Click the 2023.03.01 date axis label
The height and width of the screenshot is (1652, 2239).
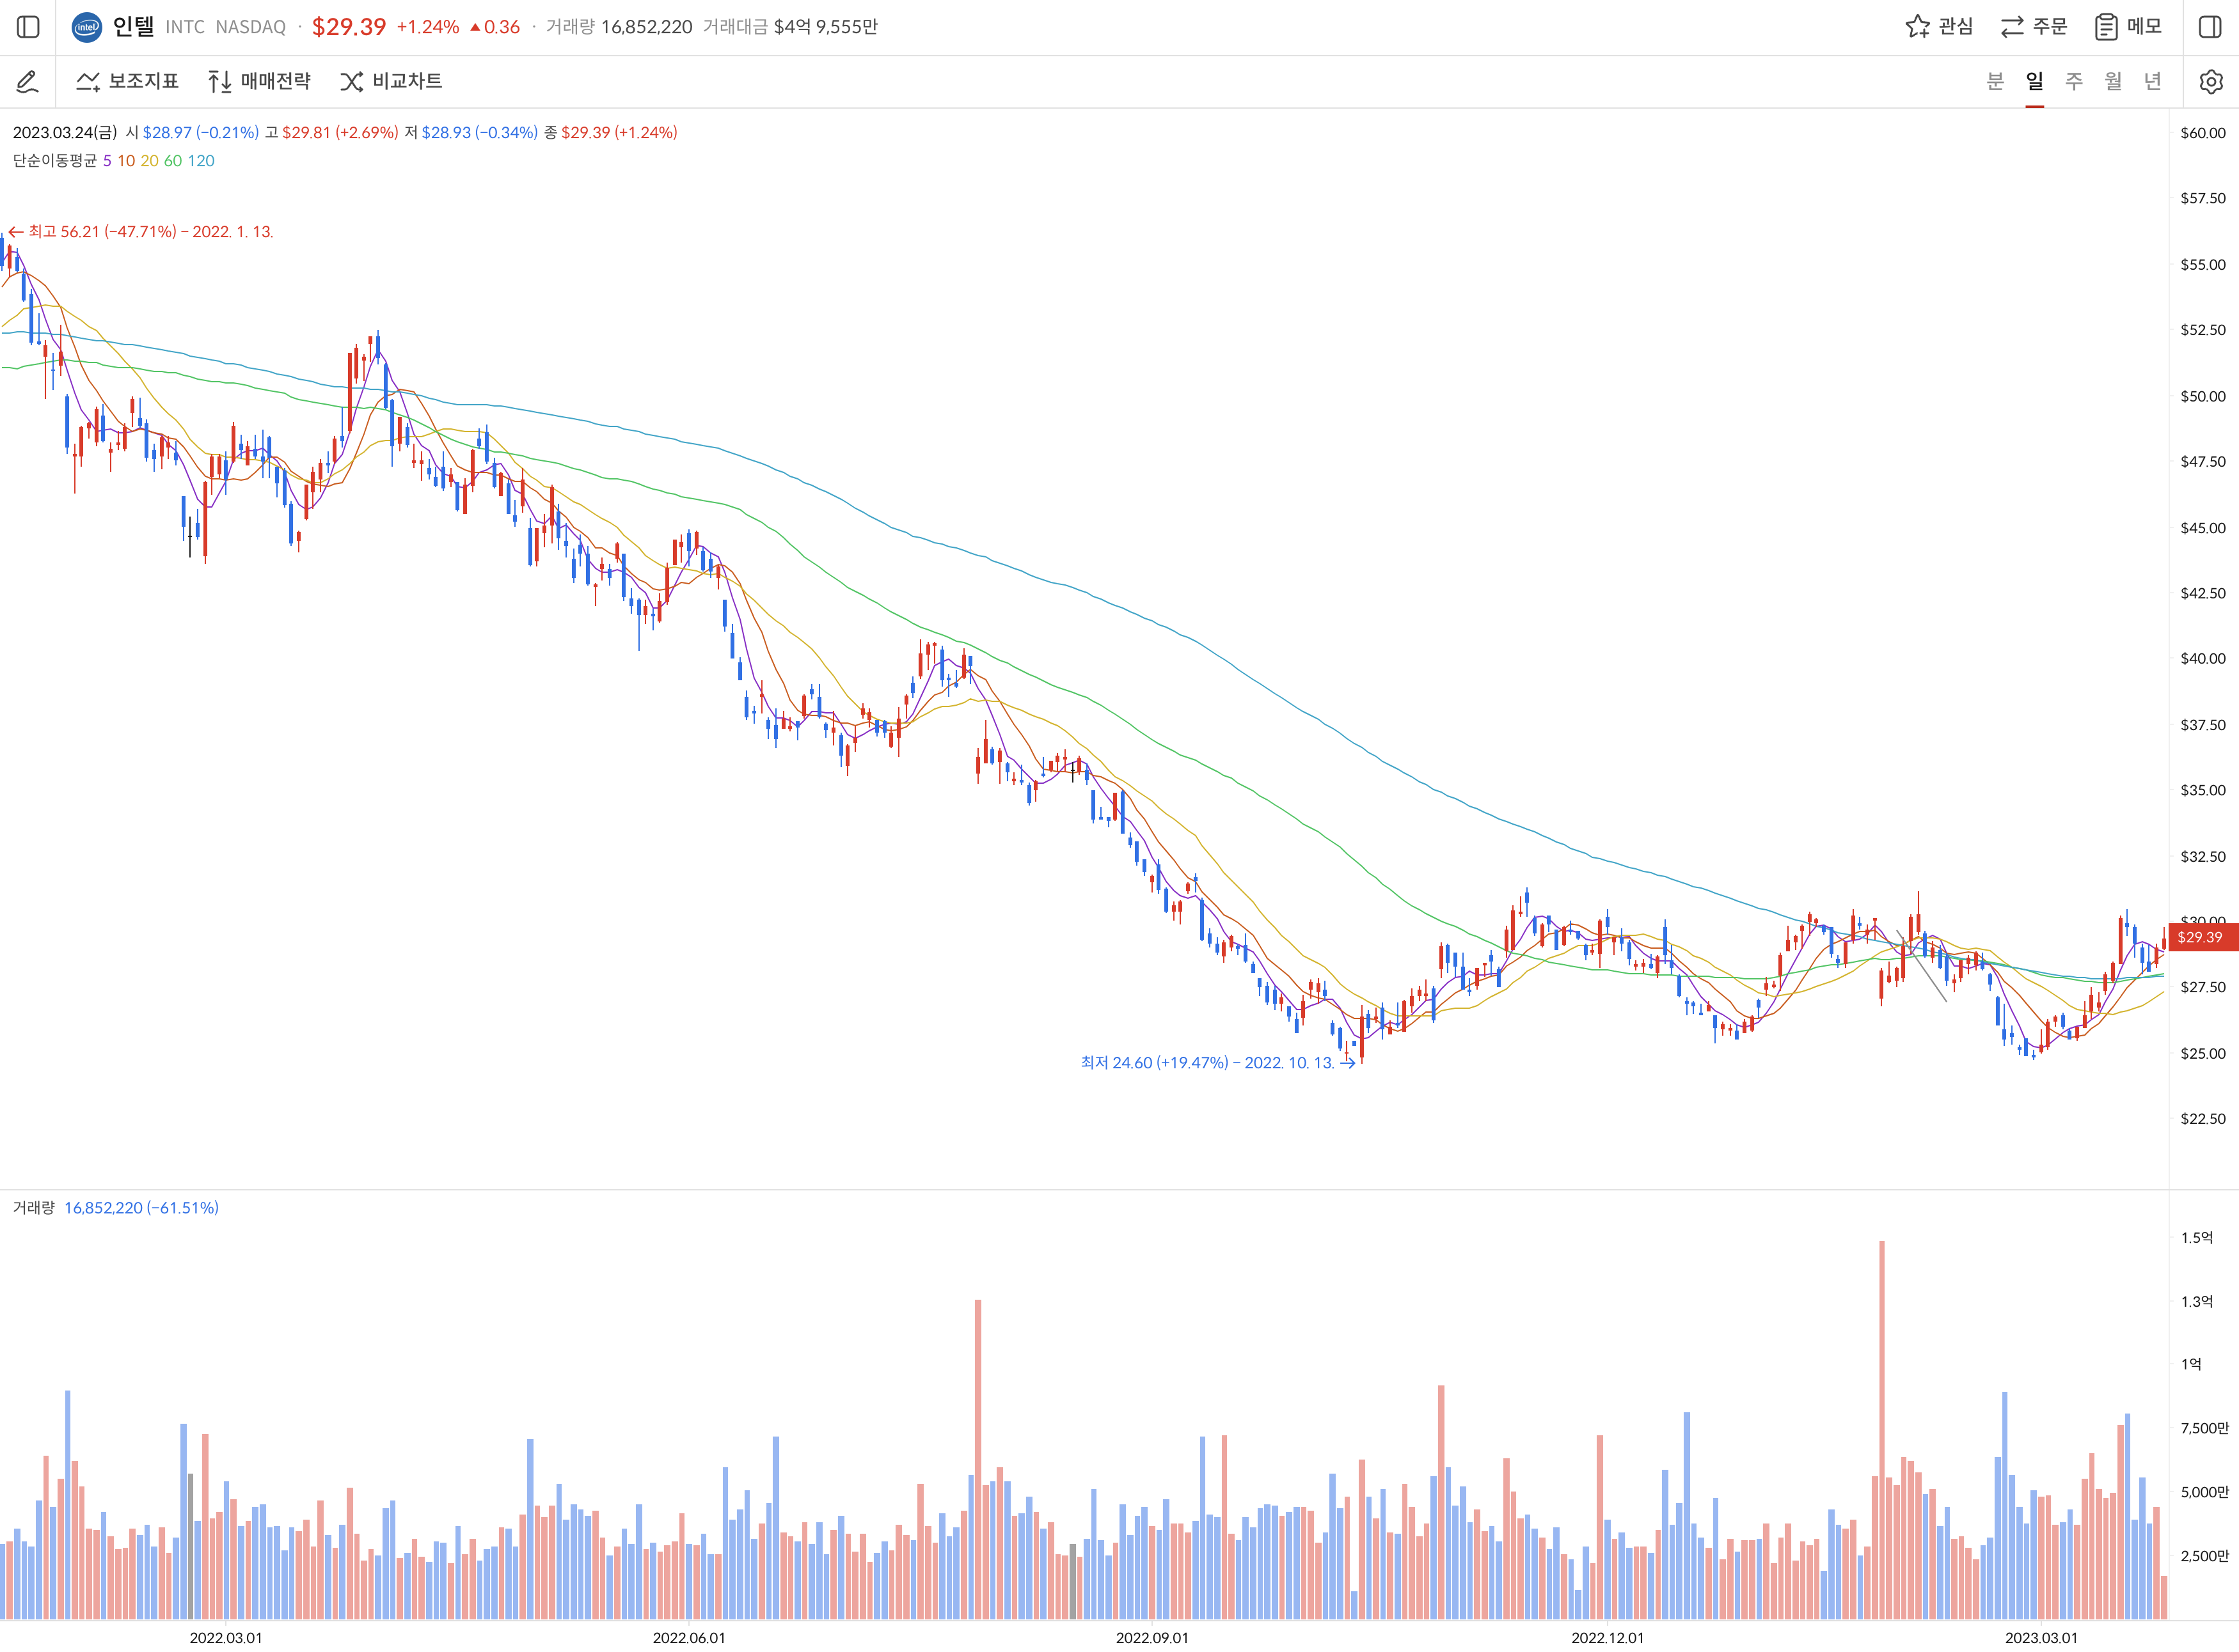pos(2042,1637)
